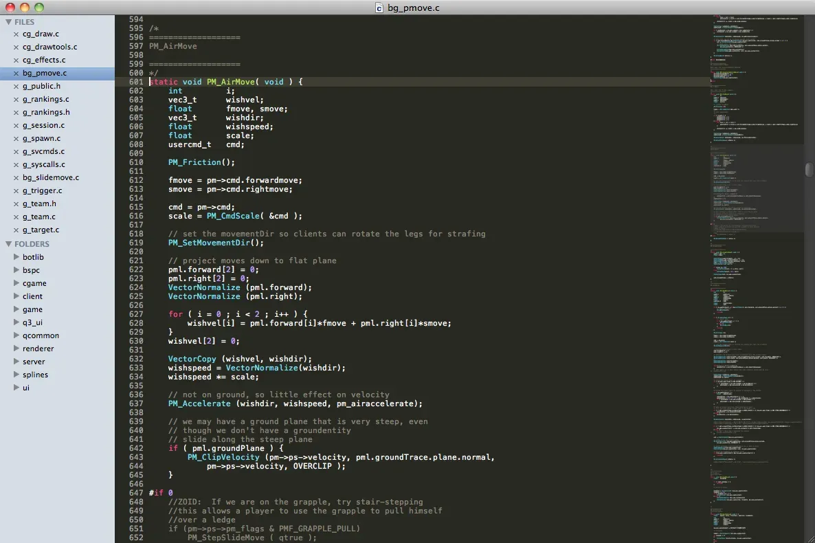
Task: Click the vertical scrollbar handle on the right
Action: pos(808,169)
